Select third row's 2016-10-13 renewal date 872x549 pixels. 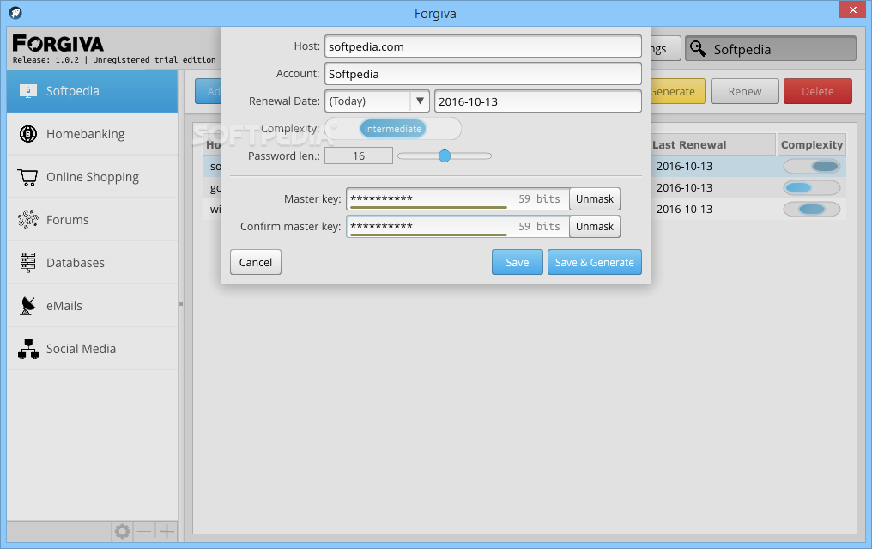684,210
